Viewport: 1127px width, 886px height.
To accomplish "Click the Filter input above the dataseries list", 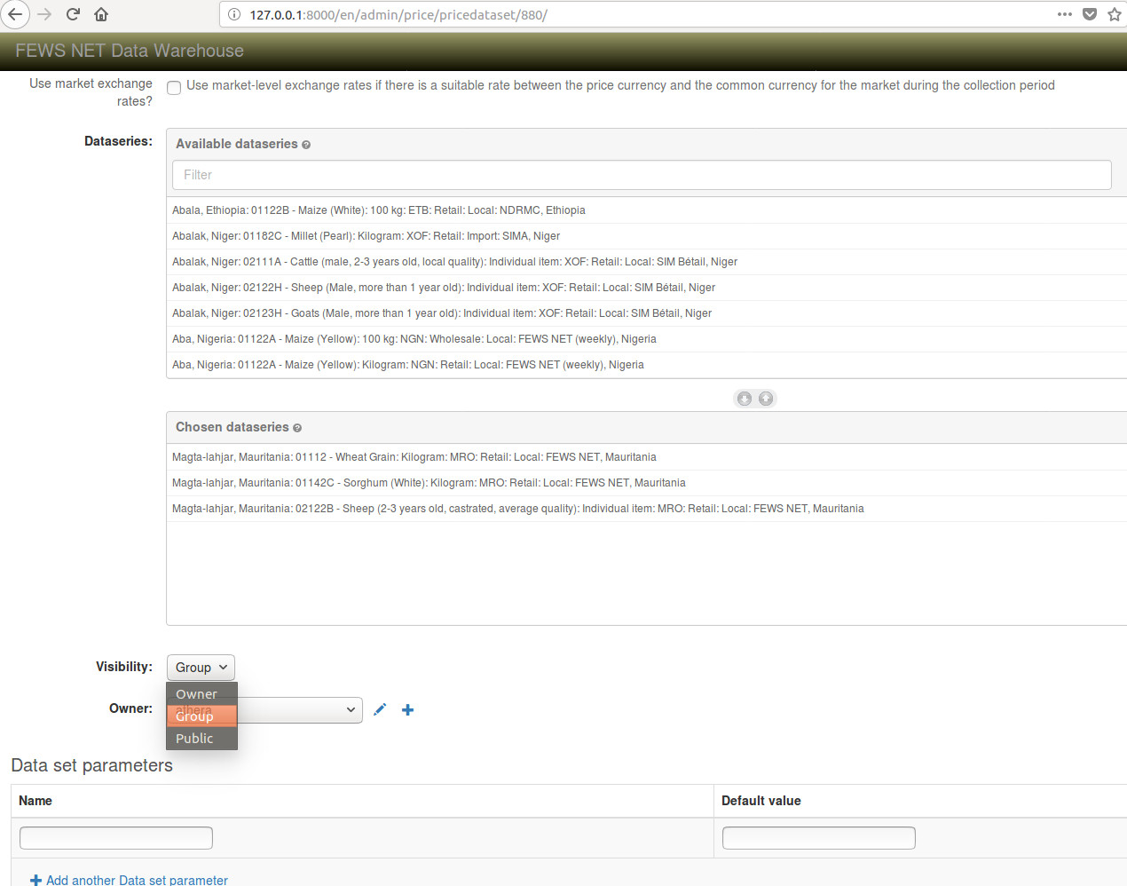I will point(641,175).
